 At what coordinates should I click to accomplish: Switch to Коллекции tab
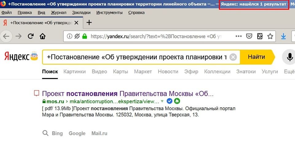[x=217, y=72]
